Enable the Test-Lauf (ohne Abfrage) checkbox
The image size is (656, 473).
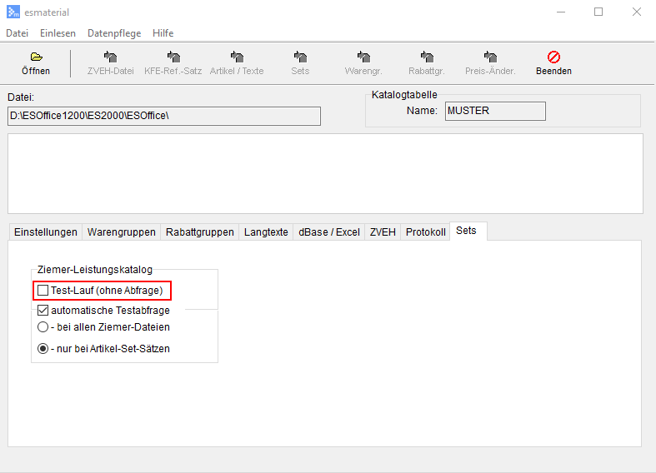[x=43, y=291]
